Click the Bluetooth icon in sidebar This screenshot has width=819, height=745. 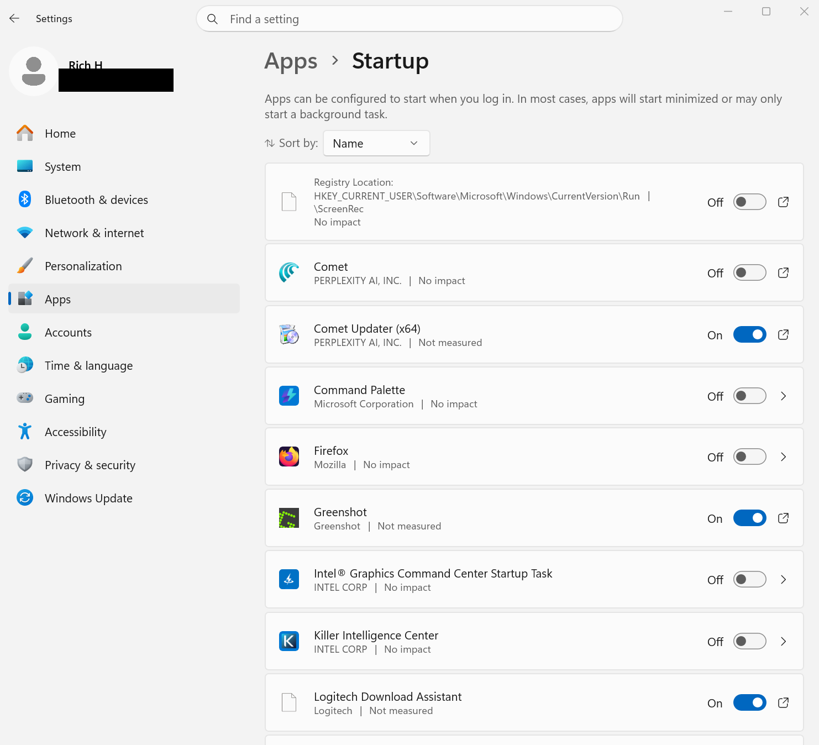25,199
